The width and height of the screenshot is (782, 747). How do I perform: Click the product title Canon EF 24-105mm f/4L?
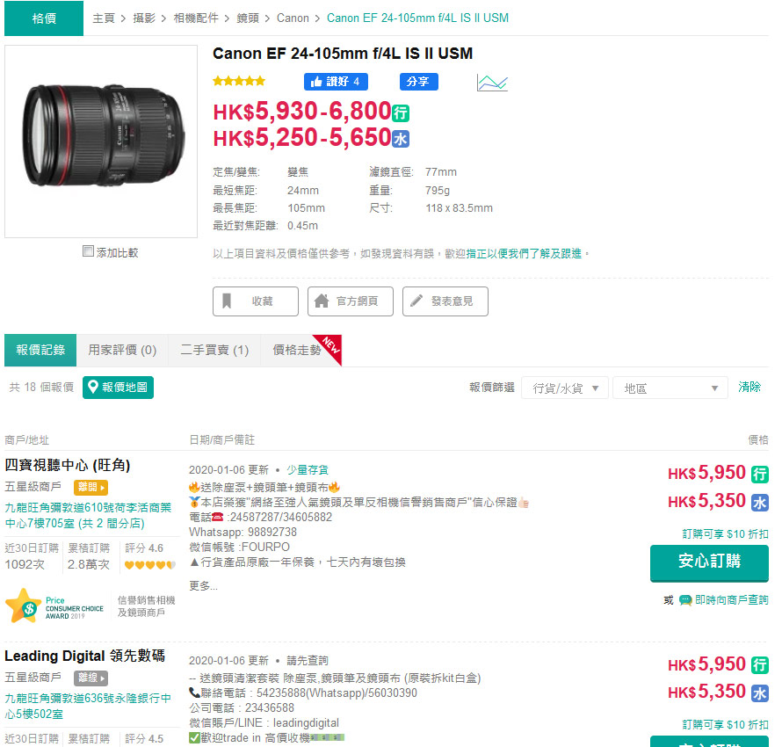click(343, 54)
